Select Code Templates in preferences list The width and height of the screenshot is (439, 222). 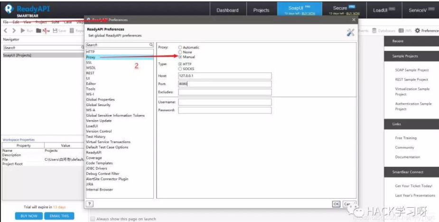[120, 163]
